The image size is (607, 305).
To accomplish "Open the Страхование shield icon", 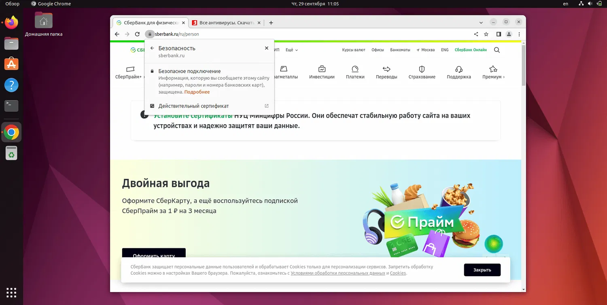I will 422,69.
